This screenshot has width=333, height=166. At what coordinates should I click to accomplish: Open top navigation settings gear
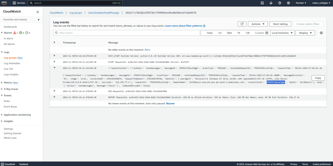pyautogui.click(x=288, y=3)
